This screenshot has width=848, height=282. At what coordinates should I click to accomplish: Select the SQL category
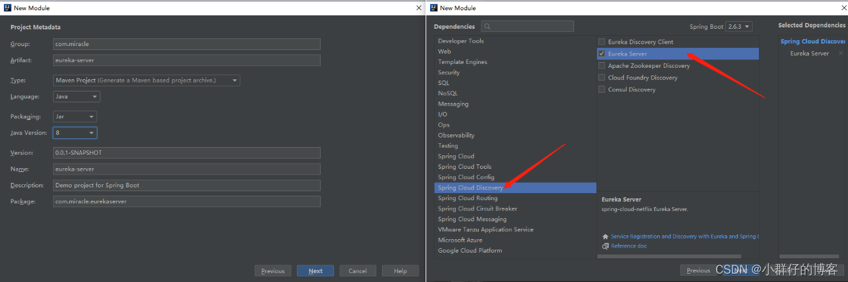click(x=515, y=83)
